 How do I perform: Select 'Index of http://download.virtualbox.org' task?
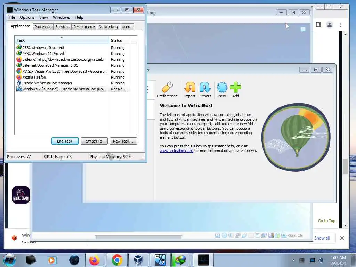pos(73,59)
